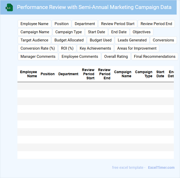Click the Objectives tag
180x178 pixels.
(142, 32)
